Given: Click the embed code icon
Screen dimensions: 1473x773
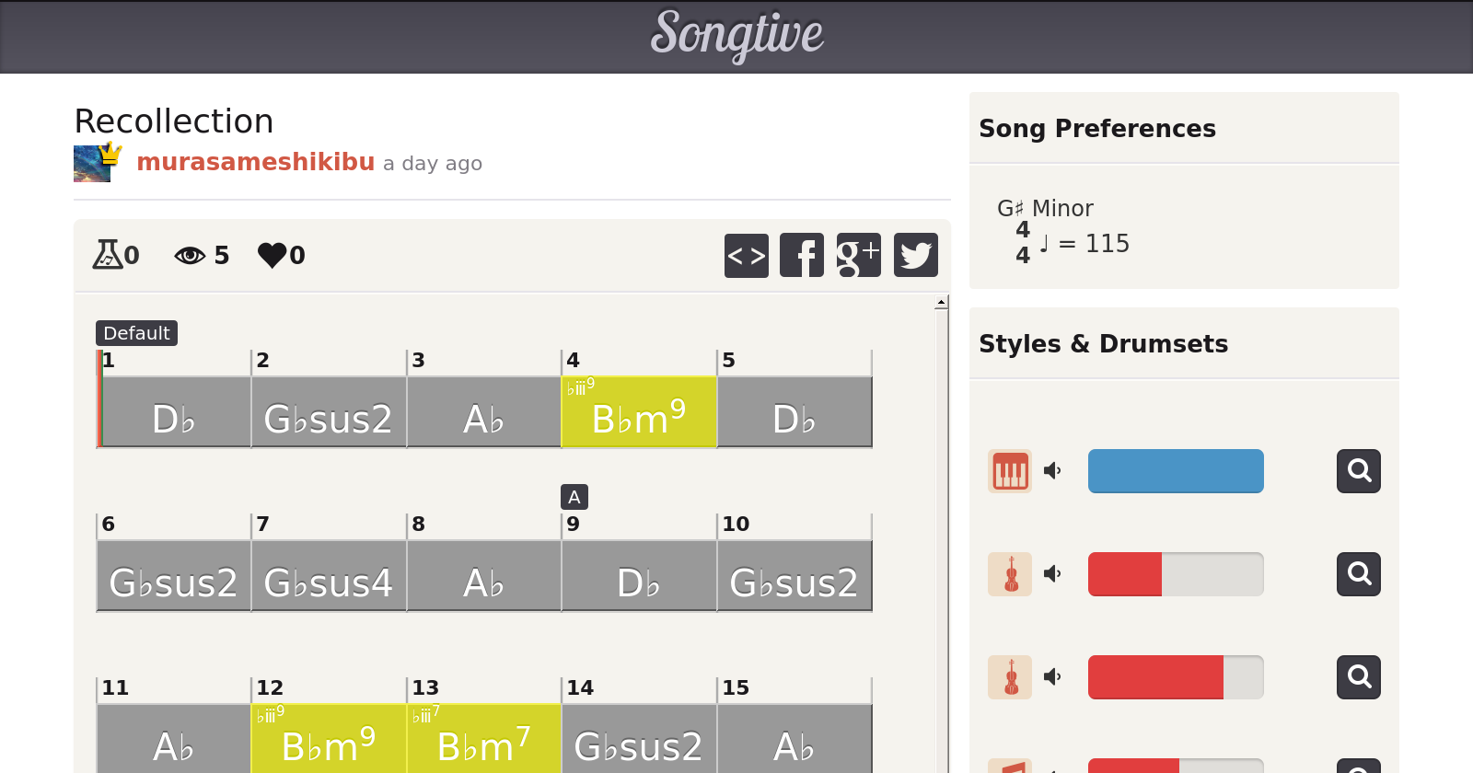Looking at the screenshot, I should tap(746, 255).
